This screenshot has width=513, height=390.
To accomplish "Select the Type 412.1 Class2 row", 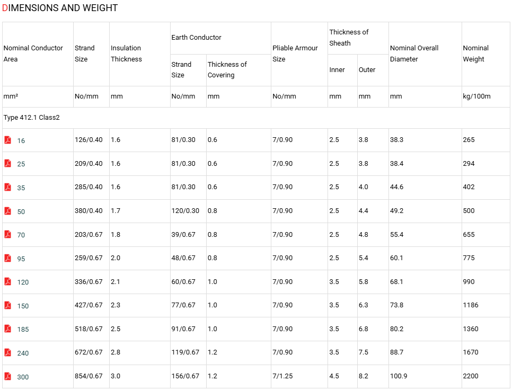I will click(x=256, y=118).
